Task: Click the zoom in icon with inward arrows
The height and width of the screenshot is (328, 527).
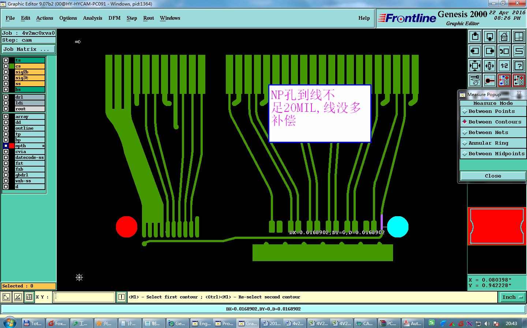Action: [475, 66]
